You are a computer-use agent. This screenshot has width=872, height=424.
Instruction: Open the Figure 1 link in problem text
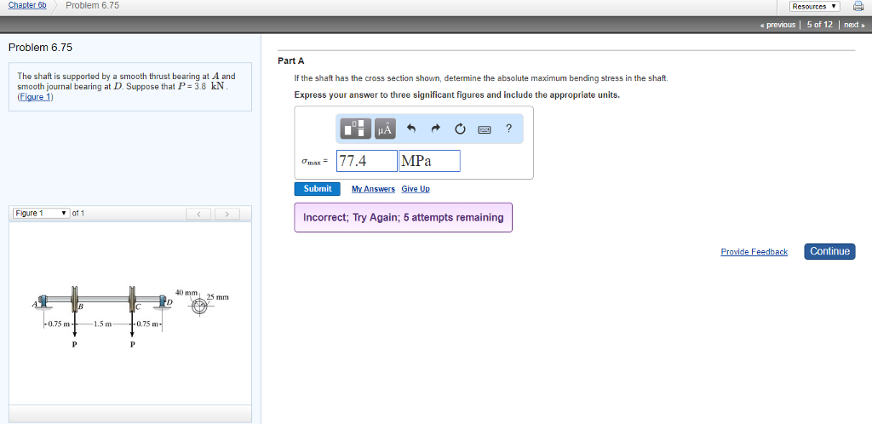tap(36, 97)
